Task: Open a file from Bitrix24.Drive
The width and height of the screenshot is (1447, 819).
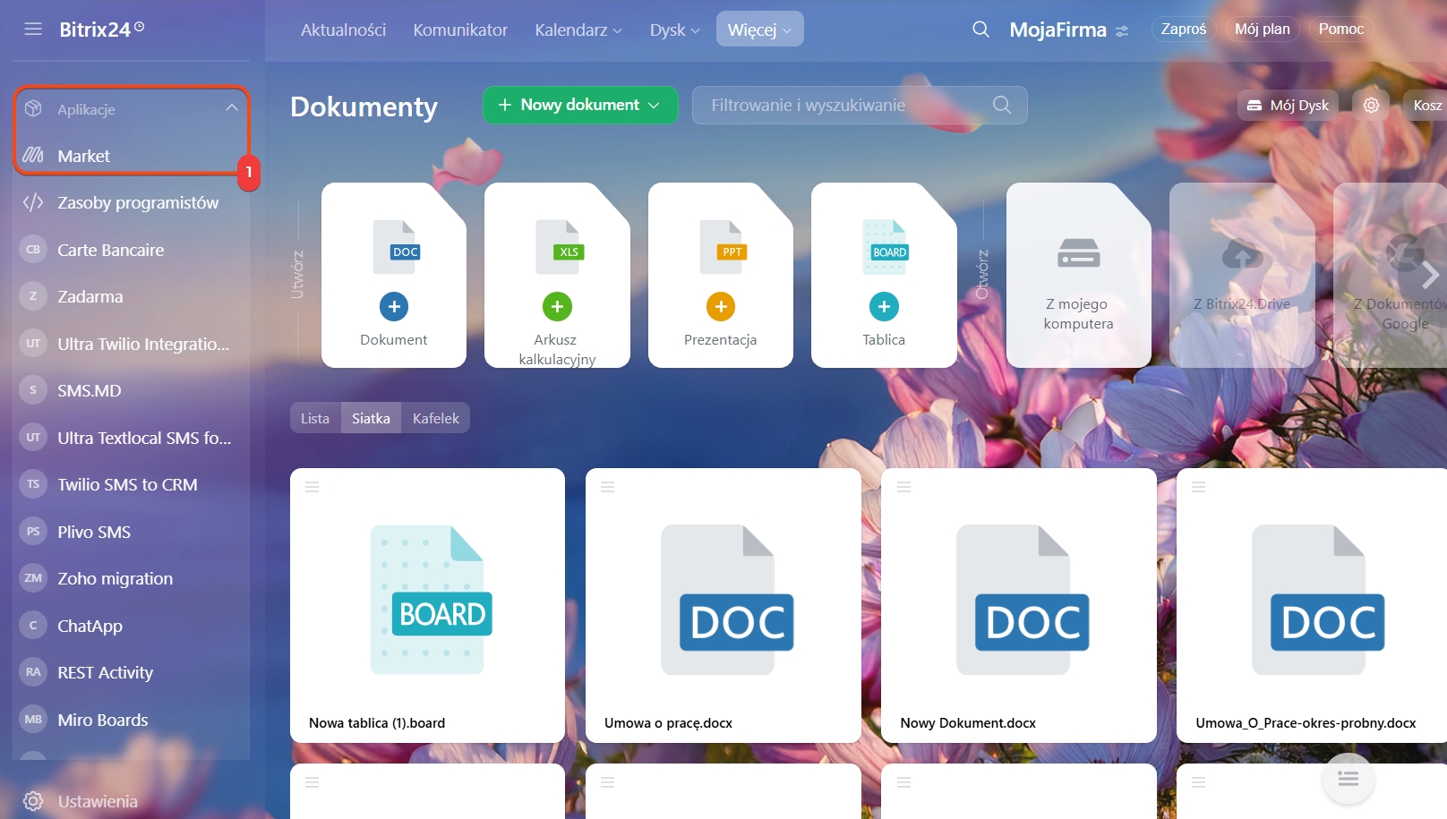Action: tap(1242, 275)
